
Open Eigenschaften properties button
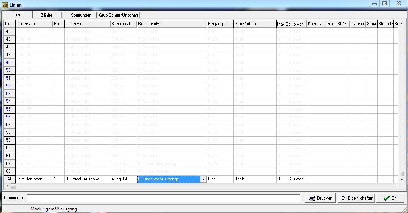[x=356, y=198]
